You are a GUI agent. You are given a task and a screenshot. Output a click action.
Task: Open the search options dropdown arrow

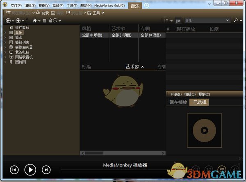pos(241,20)
